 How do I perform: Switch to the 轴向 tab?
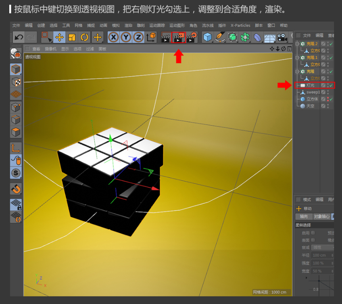pos(304,217)
